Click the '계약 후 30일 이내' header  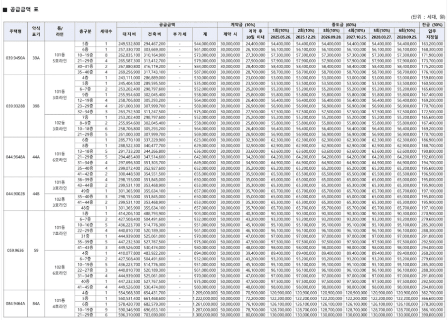tap(255, 34)
